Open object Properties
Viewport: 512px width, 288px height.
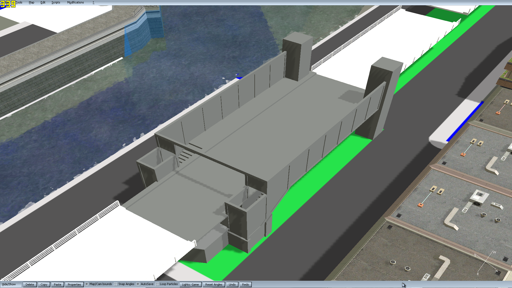click(74, 285)
